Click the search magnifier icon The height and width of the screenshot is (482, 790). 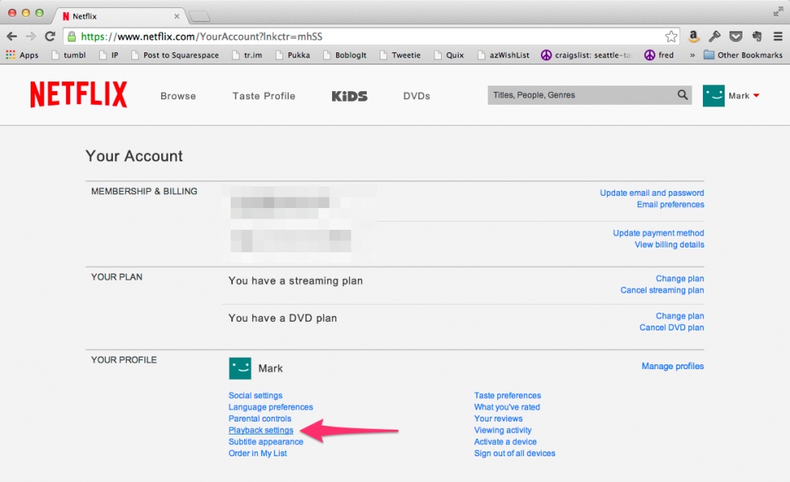pos(682,94)
